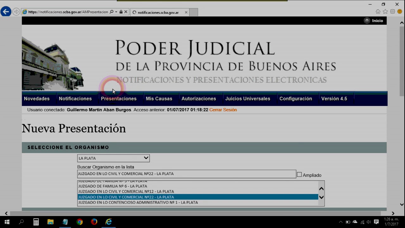Screen dimensions: 405x228
Task: Close the notificaciones.scba.gov.ar tab
Action: 186,12
